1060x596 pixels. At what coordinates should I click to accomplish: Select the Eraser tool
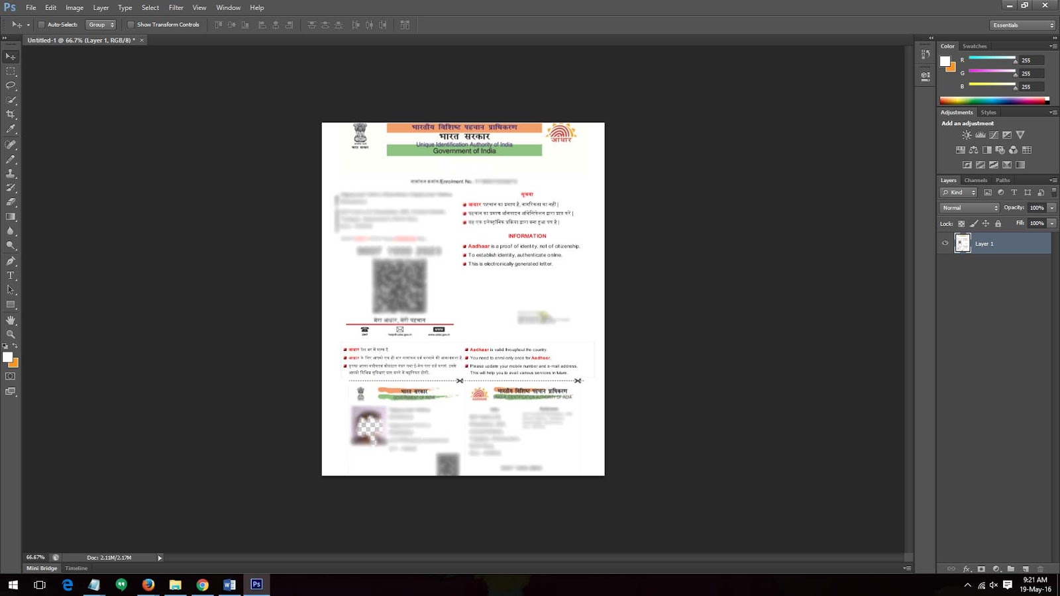tap(11, 202)
